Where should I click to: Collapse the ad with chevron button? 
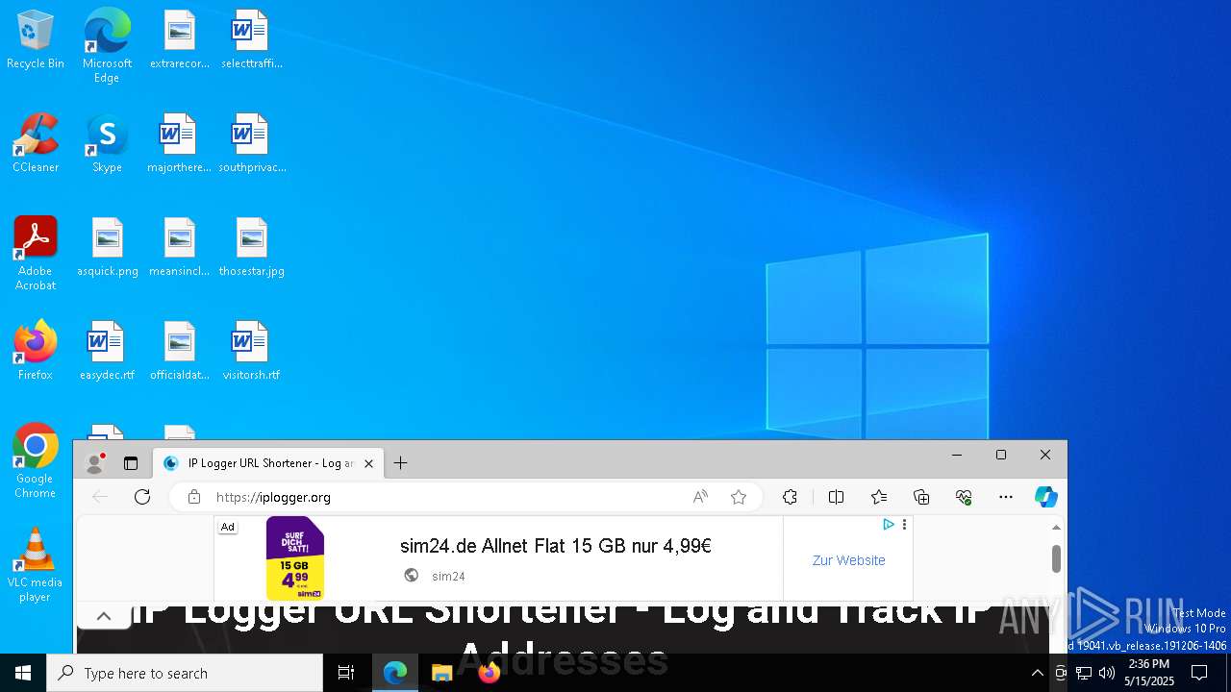tap(104, 616)
